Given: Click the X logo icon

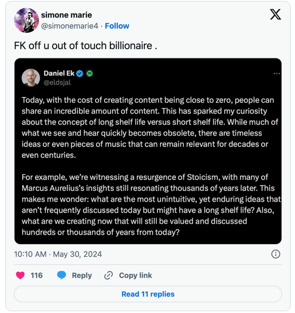Looking at the screenshot, I should click(x=275, y=15).
